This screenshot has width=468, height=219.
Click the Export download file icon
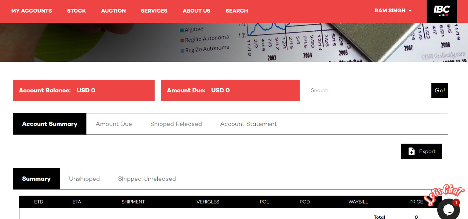[x=412, y=151]
